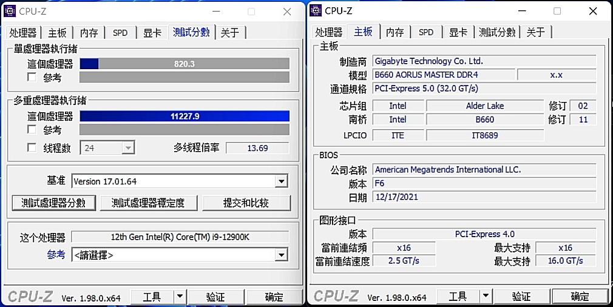Open the 工具 dropdown arrow in right window

coord(486,297)
